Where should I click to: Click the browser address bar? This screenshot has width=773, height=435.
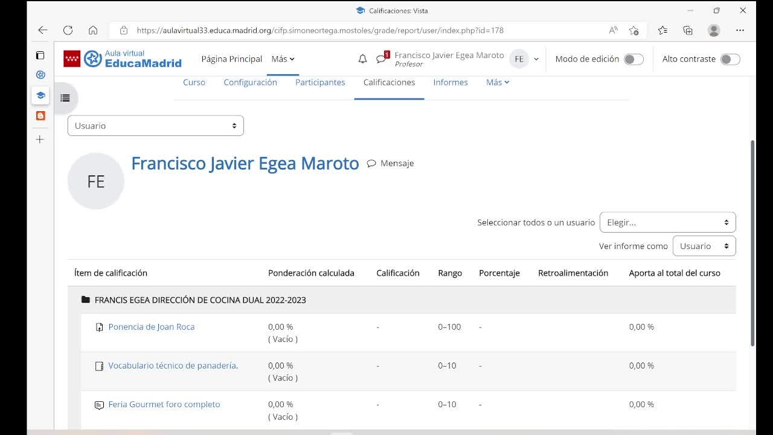pos(362,30)
